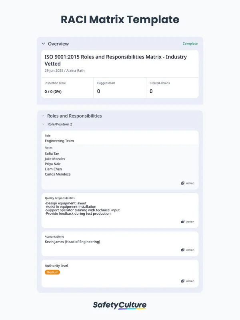Select the Inspection score cell
The width and height of the screenshot is (240, 320).
tap(67, 88)
